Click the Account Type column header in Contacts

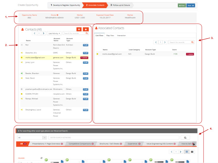tap(69, 39)
